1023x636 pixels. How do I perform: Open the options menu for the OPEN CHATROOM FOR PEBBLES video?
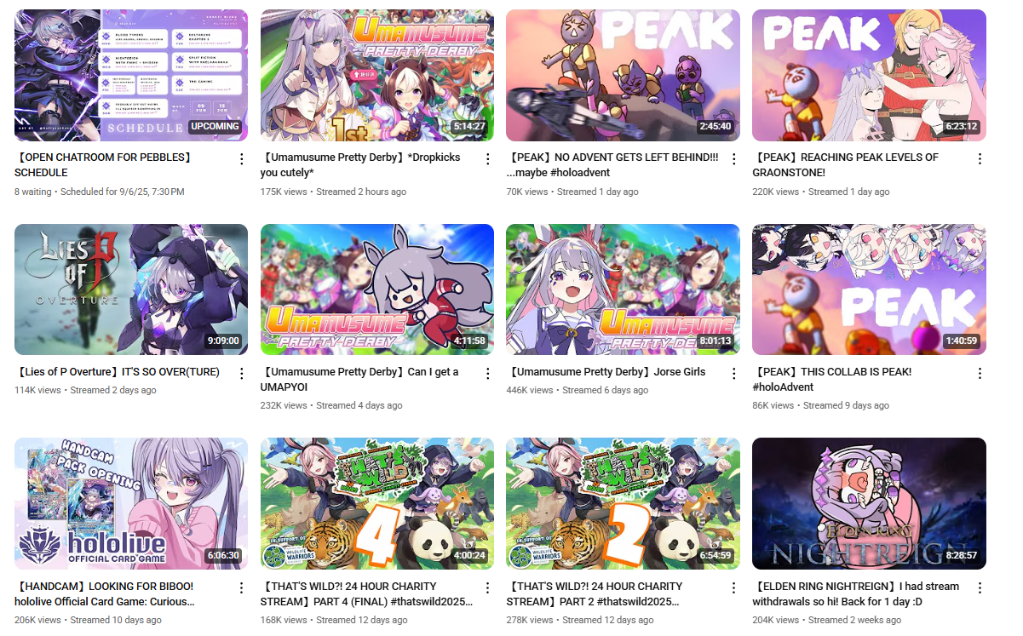coord(242,159)
